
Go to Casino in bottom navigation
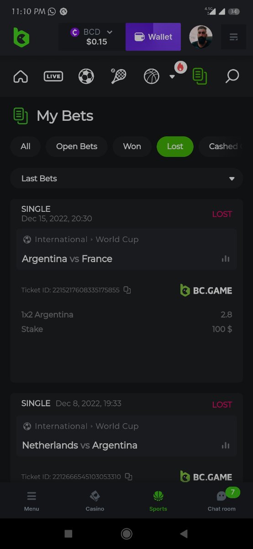tap(95, 501)
